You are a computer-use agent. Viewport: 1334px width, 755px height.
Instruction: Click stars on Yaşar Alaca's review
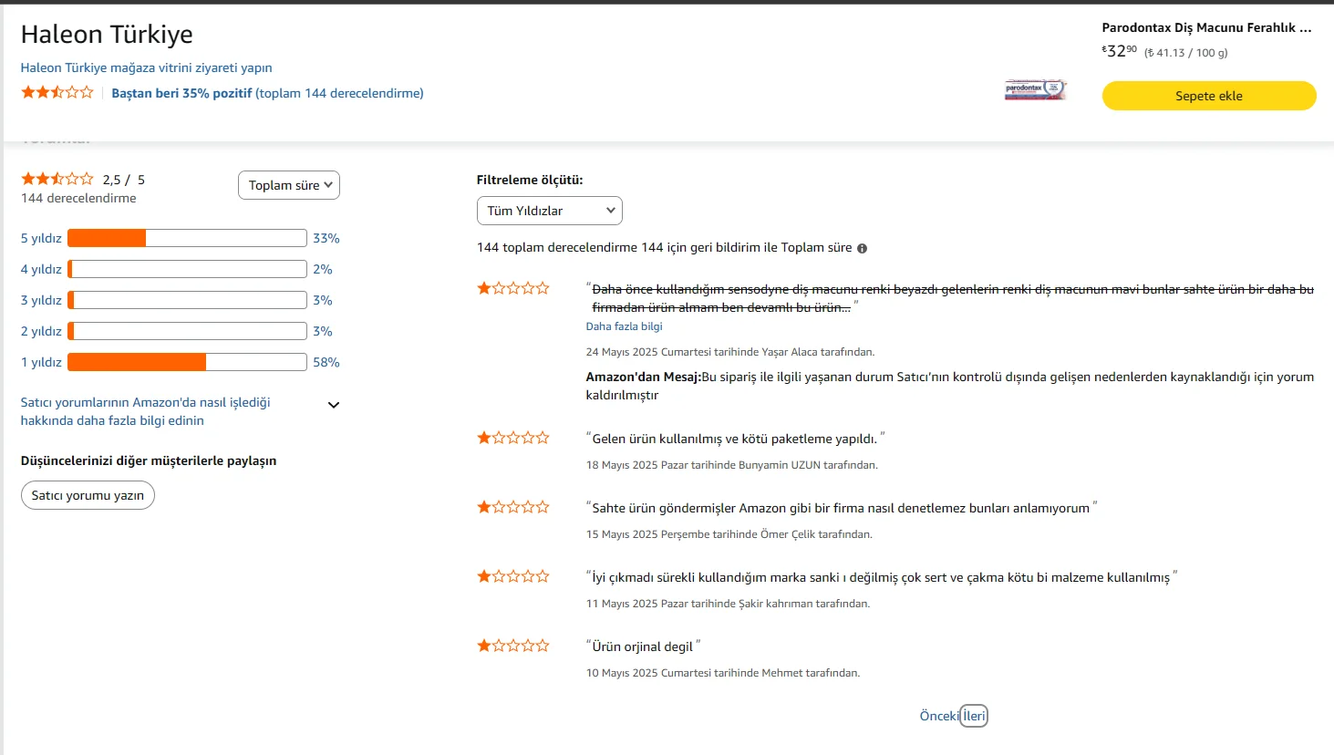point(513,288)
